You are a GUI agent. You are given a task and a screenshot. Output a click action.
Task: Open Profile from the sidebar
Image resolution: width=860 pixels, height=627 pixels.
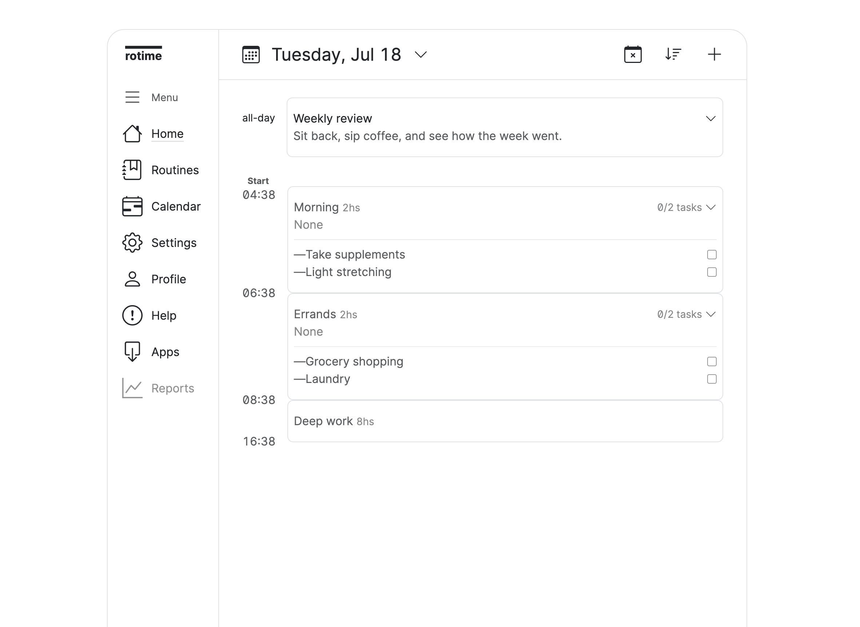click(x=168, y=279)
